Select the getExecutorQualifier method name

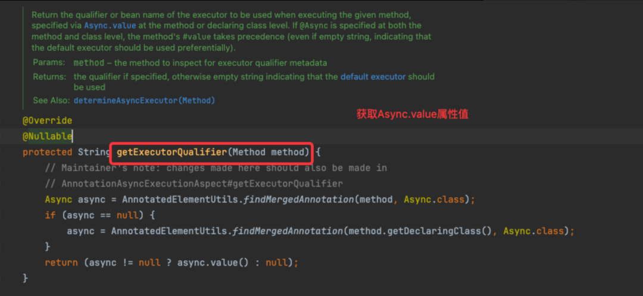[x=172, y=152]
